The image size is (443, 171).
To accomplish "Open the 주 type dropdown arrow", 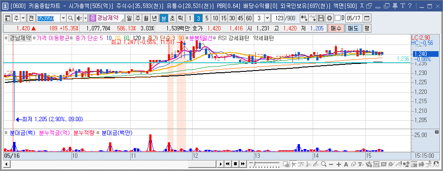I will pos(23,19).
